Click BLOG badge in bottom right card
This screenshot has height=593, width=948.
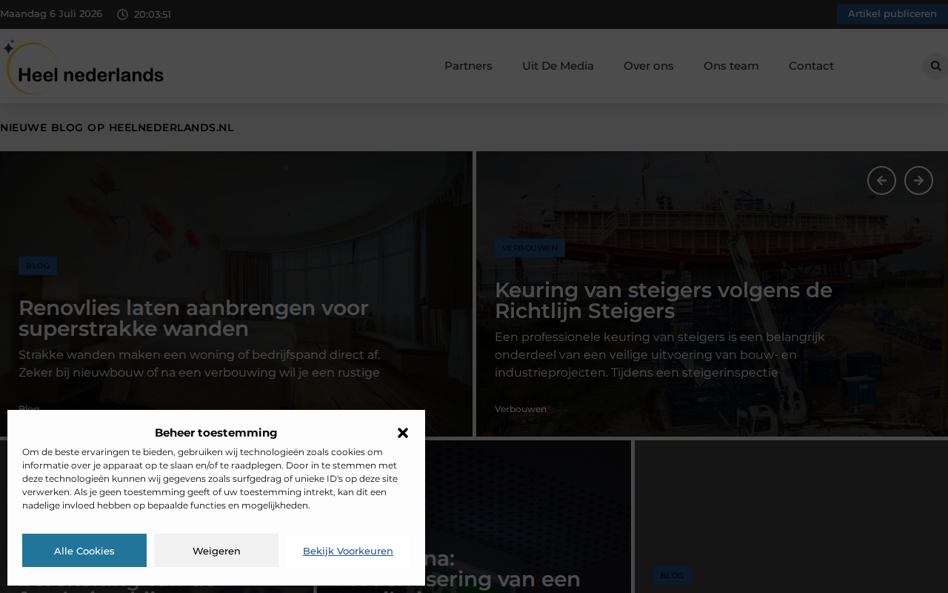pos(672,576)
